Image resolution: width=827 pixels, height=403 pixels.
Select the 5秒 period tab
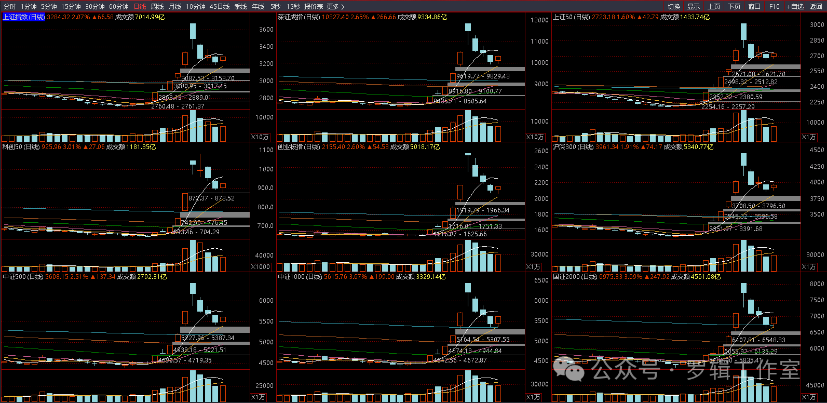[x=275, y=6]
